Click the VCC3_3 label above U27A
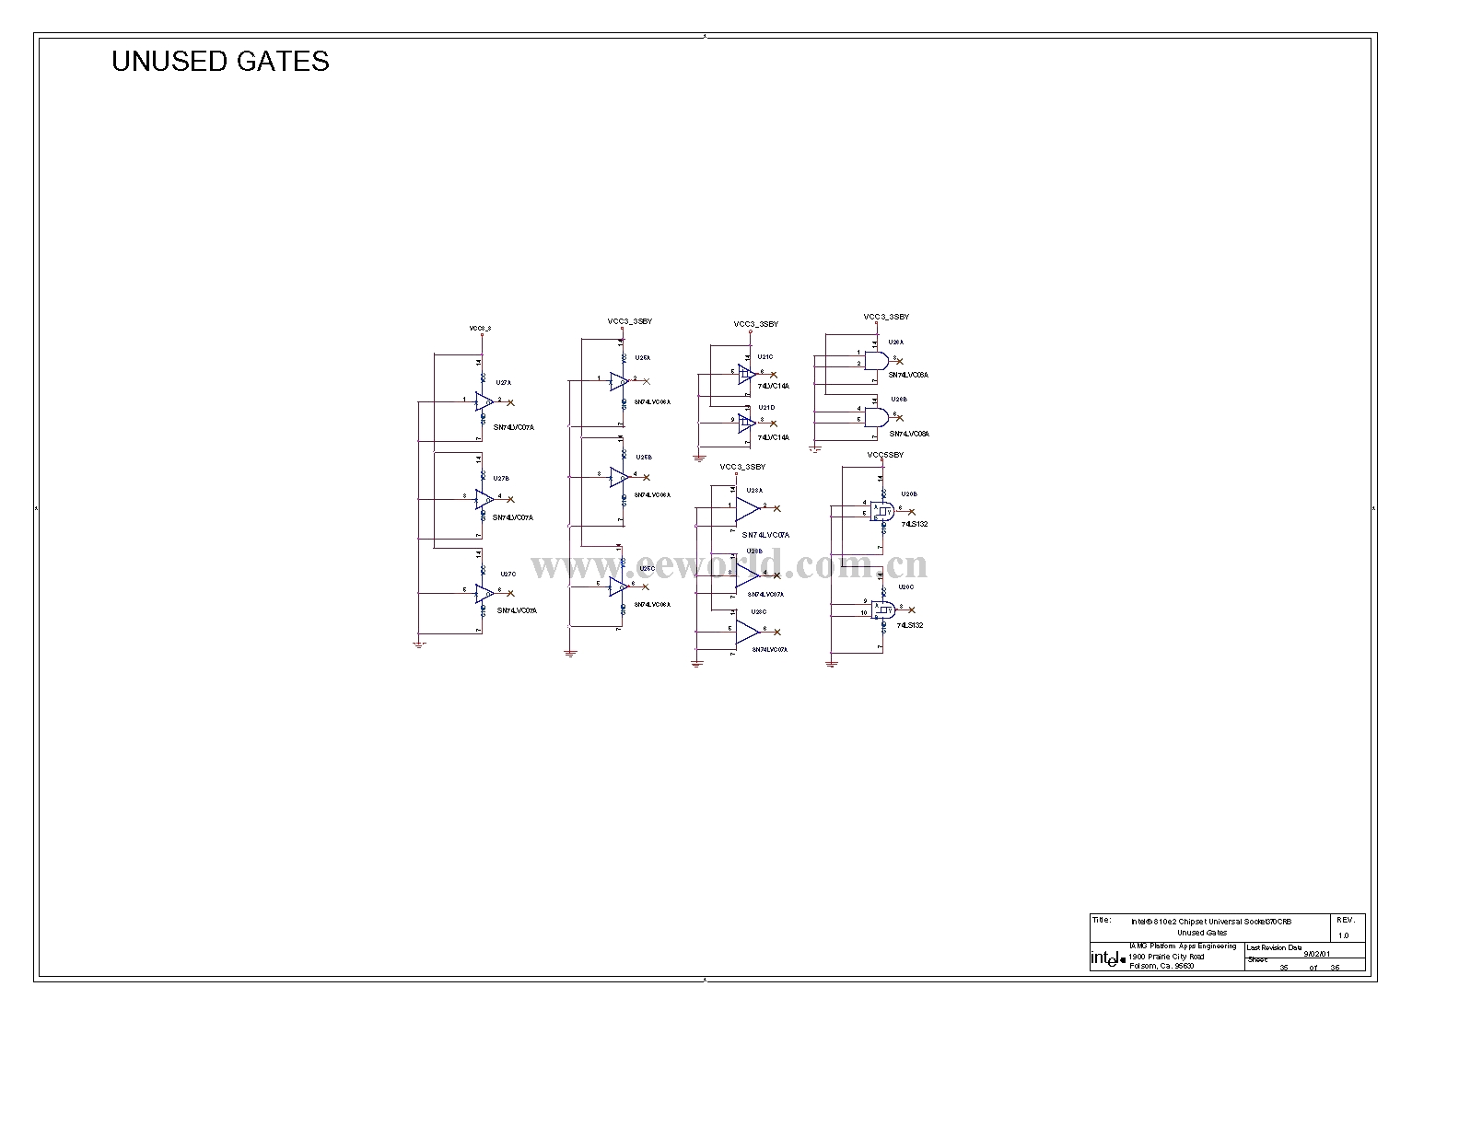This screenshot has height=1126, width=1459. [x=480, y=328]
